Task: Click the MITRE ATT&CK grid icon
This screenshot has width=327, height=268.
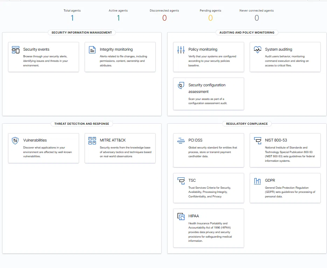Action: click(92, 141)
